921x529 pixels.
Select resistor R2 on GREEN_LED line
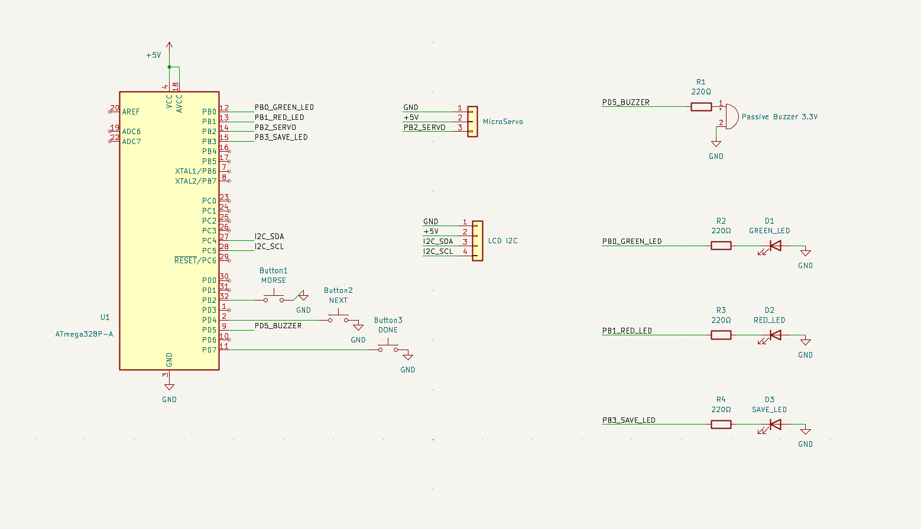(x=721, y=246)
